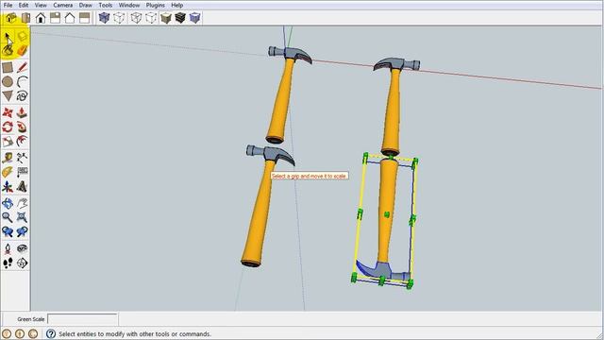The image size is (604, 340).
Task: Select the Pan hand tool
Action: (22, 203)
